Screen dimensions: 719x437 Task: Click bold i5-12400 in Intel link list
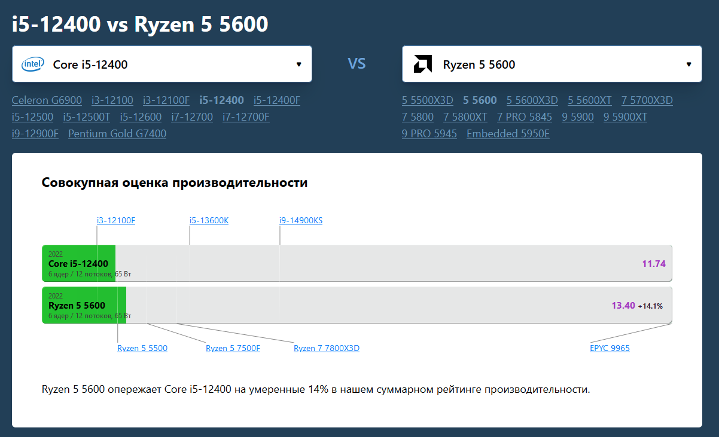(x=221, y=100)
